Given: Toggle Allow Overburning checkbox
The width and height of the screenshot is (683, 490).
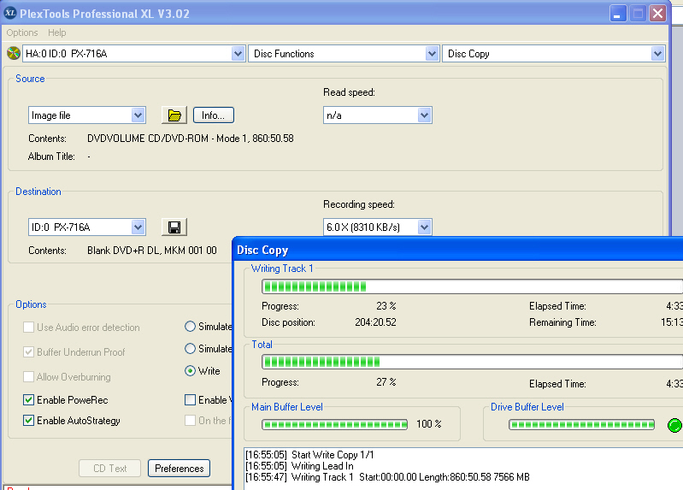Looking at the screenshot, I should (x=29, y=376).
